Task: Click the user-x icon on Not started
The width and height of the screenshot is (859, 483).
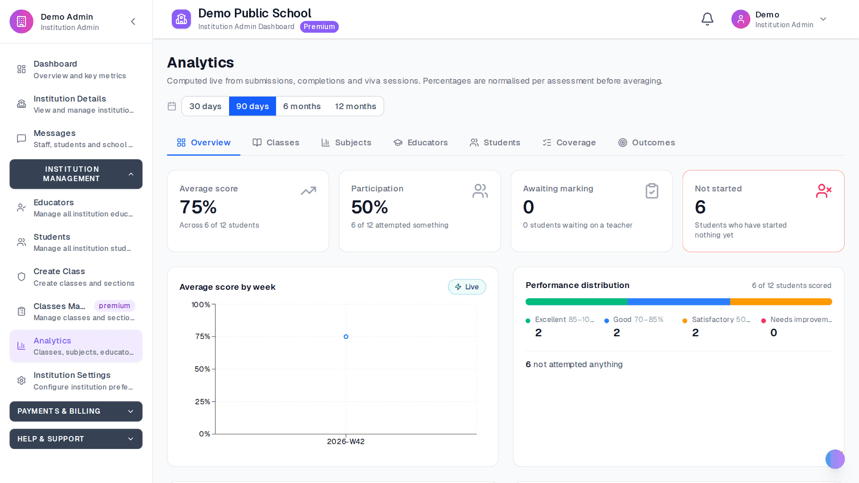Action: (x=824, y=191)
